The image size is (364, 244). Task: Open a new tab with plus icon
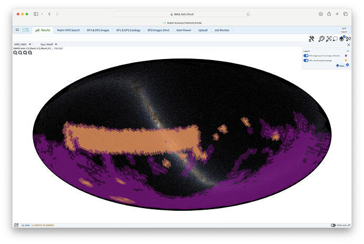[x=337, y=14]
